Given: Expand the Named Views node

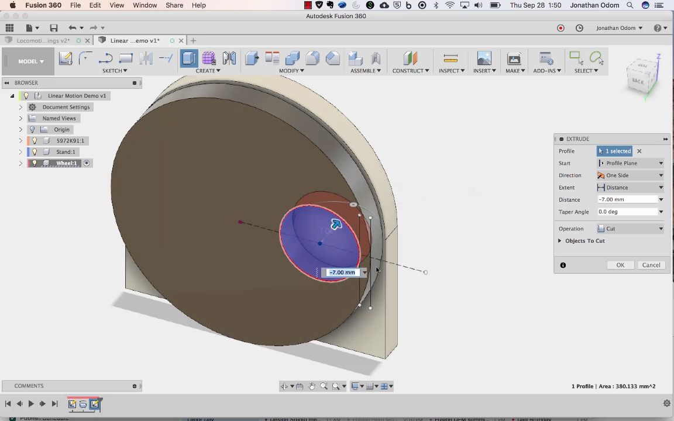Looking at the screenshot, I should click(20, 118).
